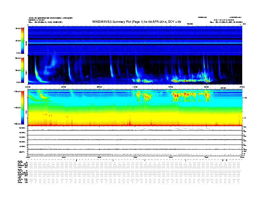Click the 20:00 tick label on the bottom time axis
The width and height of the screenshot is (261, 202).
206,157
